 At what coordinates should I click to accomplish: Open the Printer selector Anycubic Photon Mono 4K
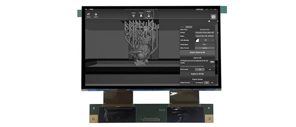pyautogui.click(x=205, y=33)
